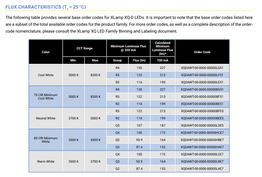Click the Group sub-header
The image size is (262, 177).
point(117,60)
